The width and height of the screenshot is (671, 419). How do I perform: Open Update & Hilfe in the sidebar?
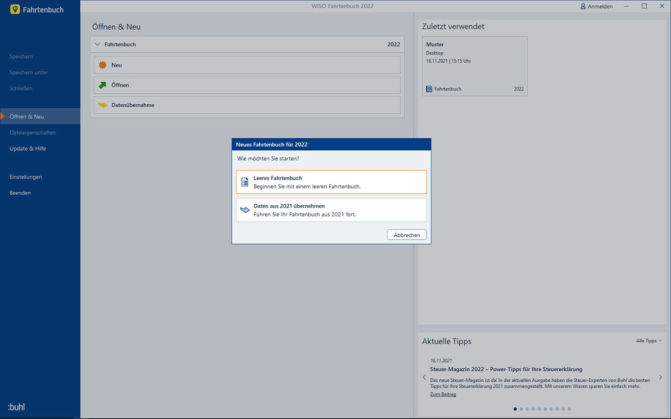coord(28,149)
